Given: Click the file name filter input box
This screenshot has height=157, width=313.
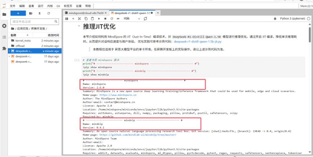Looking at the screenshot, I should [x=33, y=22].
